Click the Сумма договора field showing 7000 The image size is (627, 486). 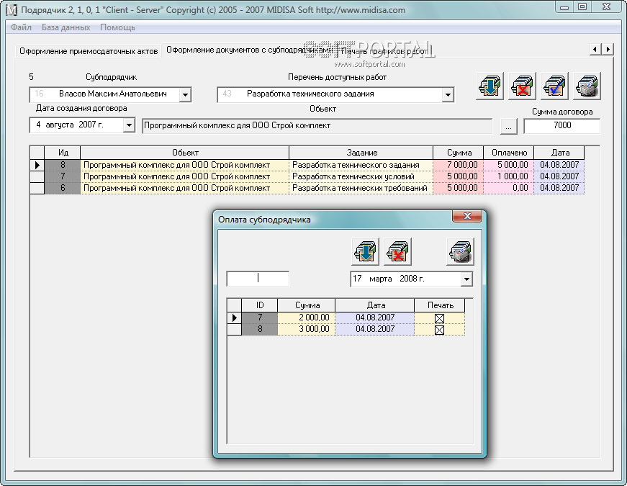pos(561,125)
